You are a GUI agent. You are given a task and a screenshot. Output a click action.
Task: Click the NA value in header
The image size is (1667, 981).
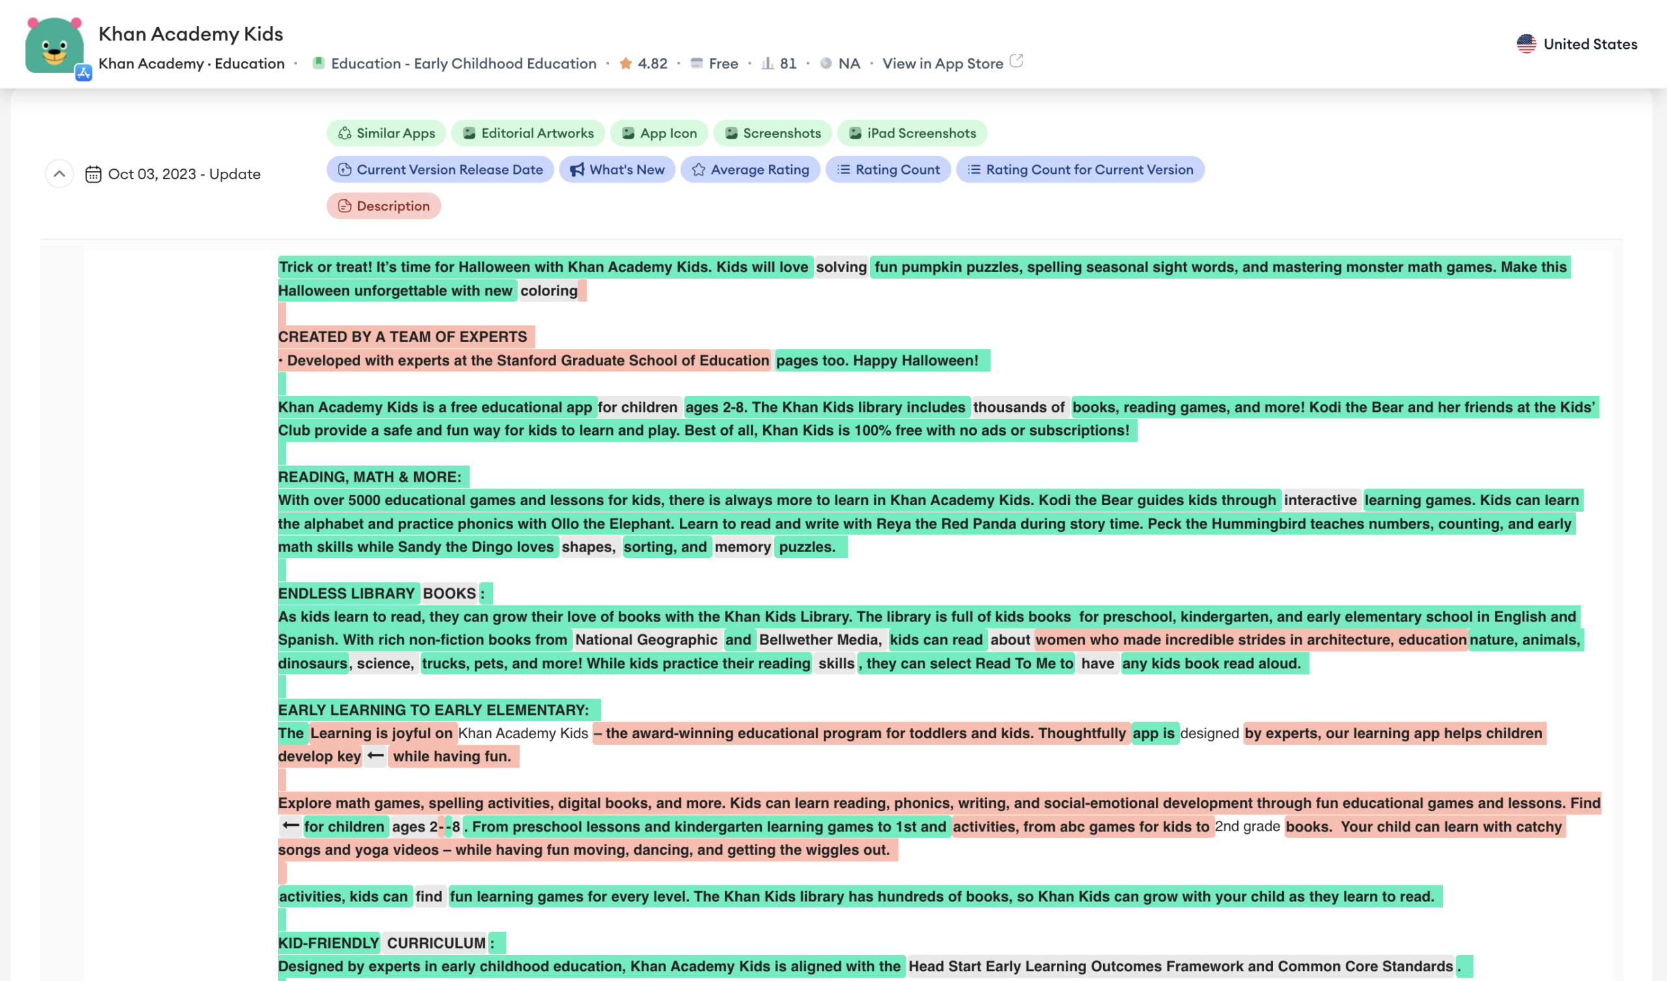(x=849, y=64)
